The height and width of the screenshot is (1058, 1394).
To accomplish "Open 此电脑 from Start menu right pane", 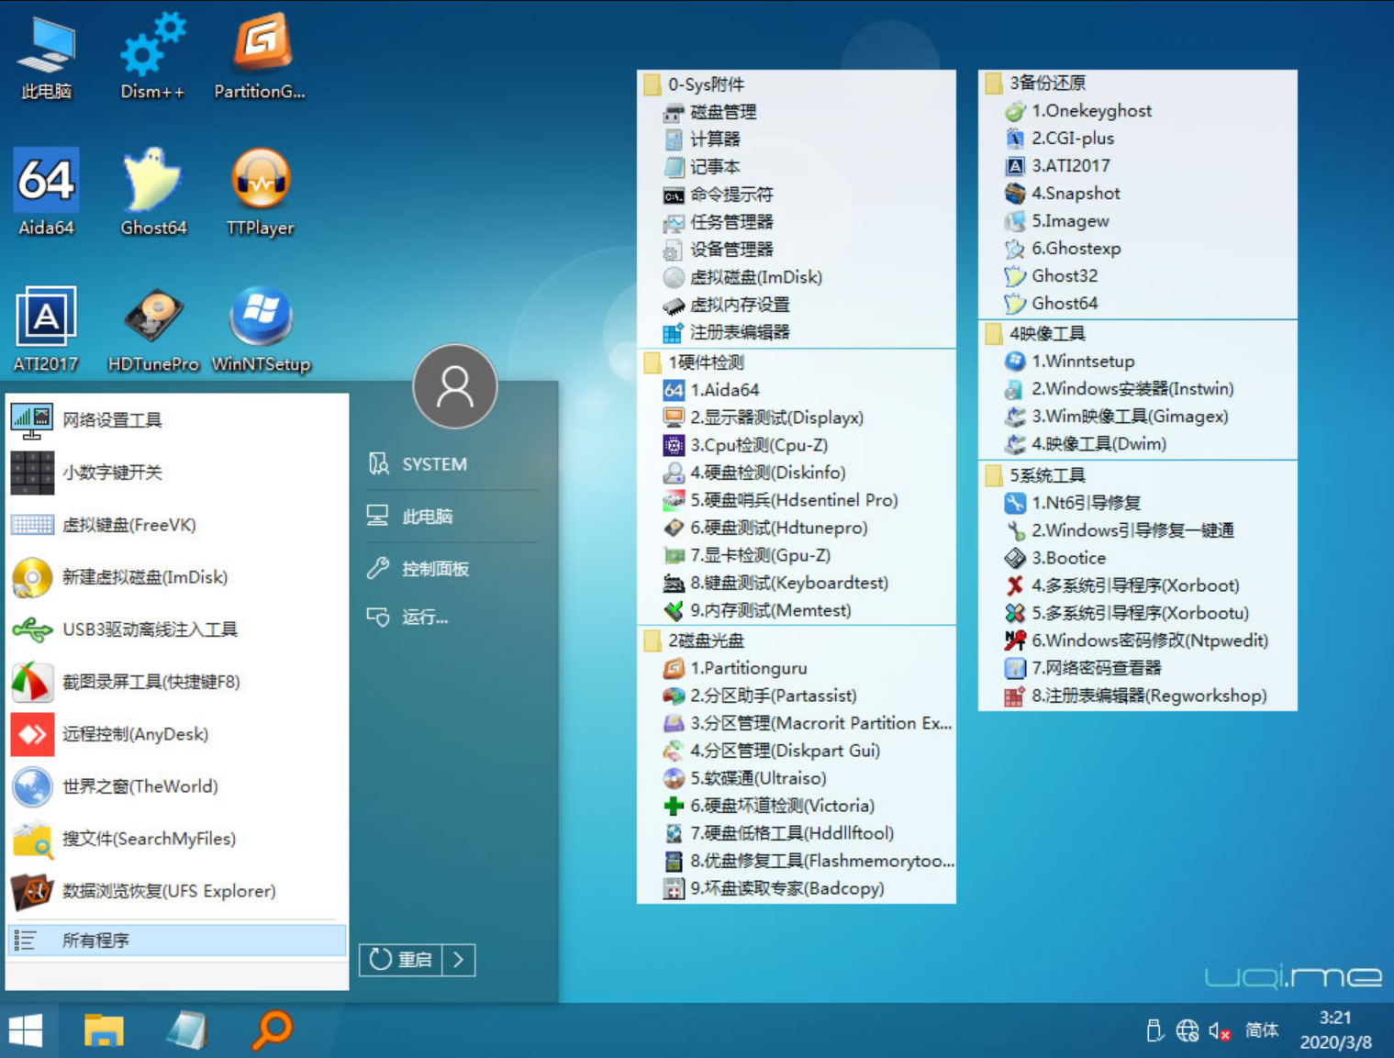I will 451,517.
